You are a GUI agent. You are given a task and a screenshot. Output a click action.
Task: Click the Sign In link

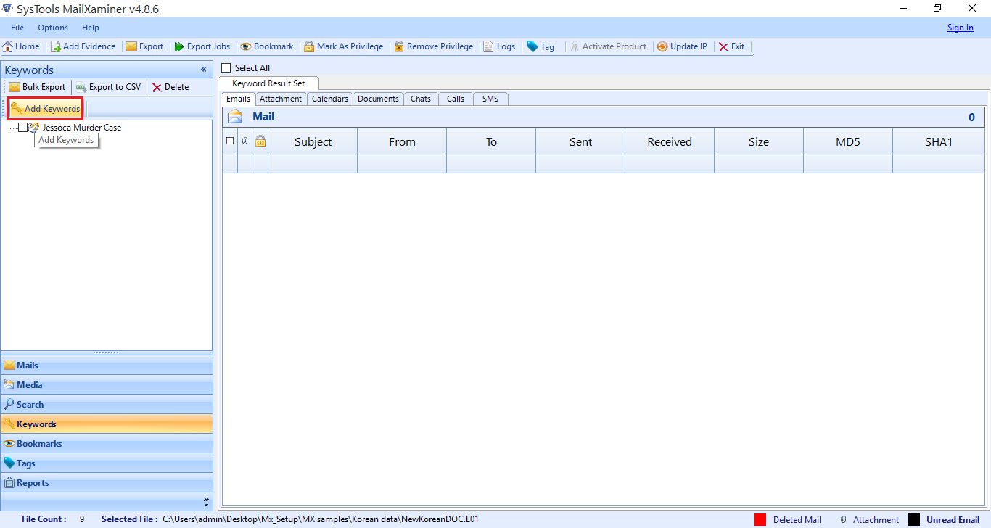[x=961, y=28]
